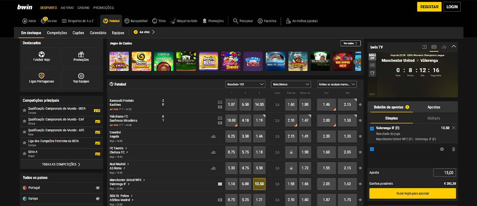Delete all bets with trash icon
477x206 pixels.
453,149
